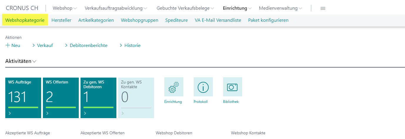Open Zu gen. WS Debitoren tile

click(98, 98)
